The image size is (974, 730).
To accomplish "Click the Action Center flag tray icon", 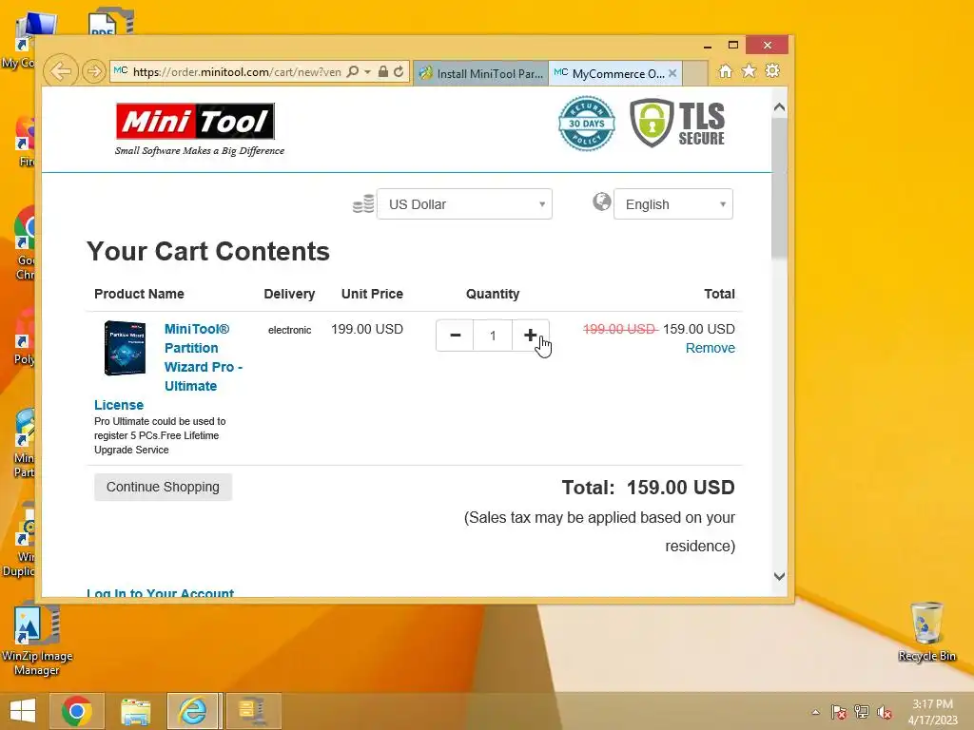I will [839, 712].
